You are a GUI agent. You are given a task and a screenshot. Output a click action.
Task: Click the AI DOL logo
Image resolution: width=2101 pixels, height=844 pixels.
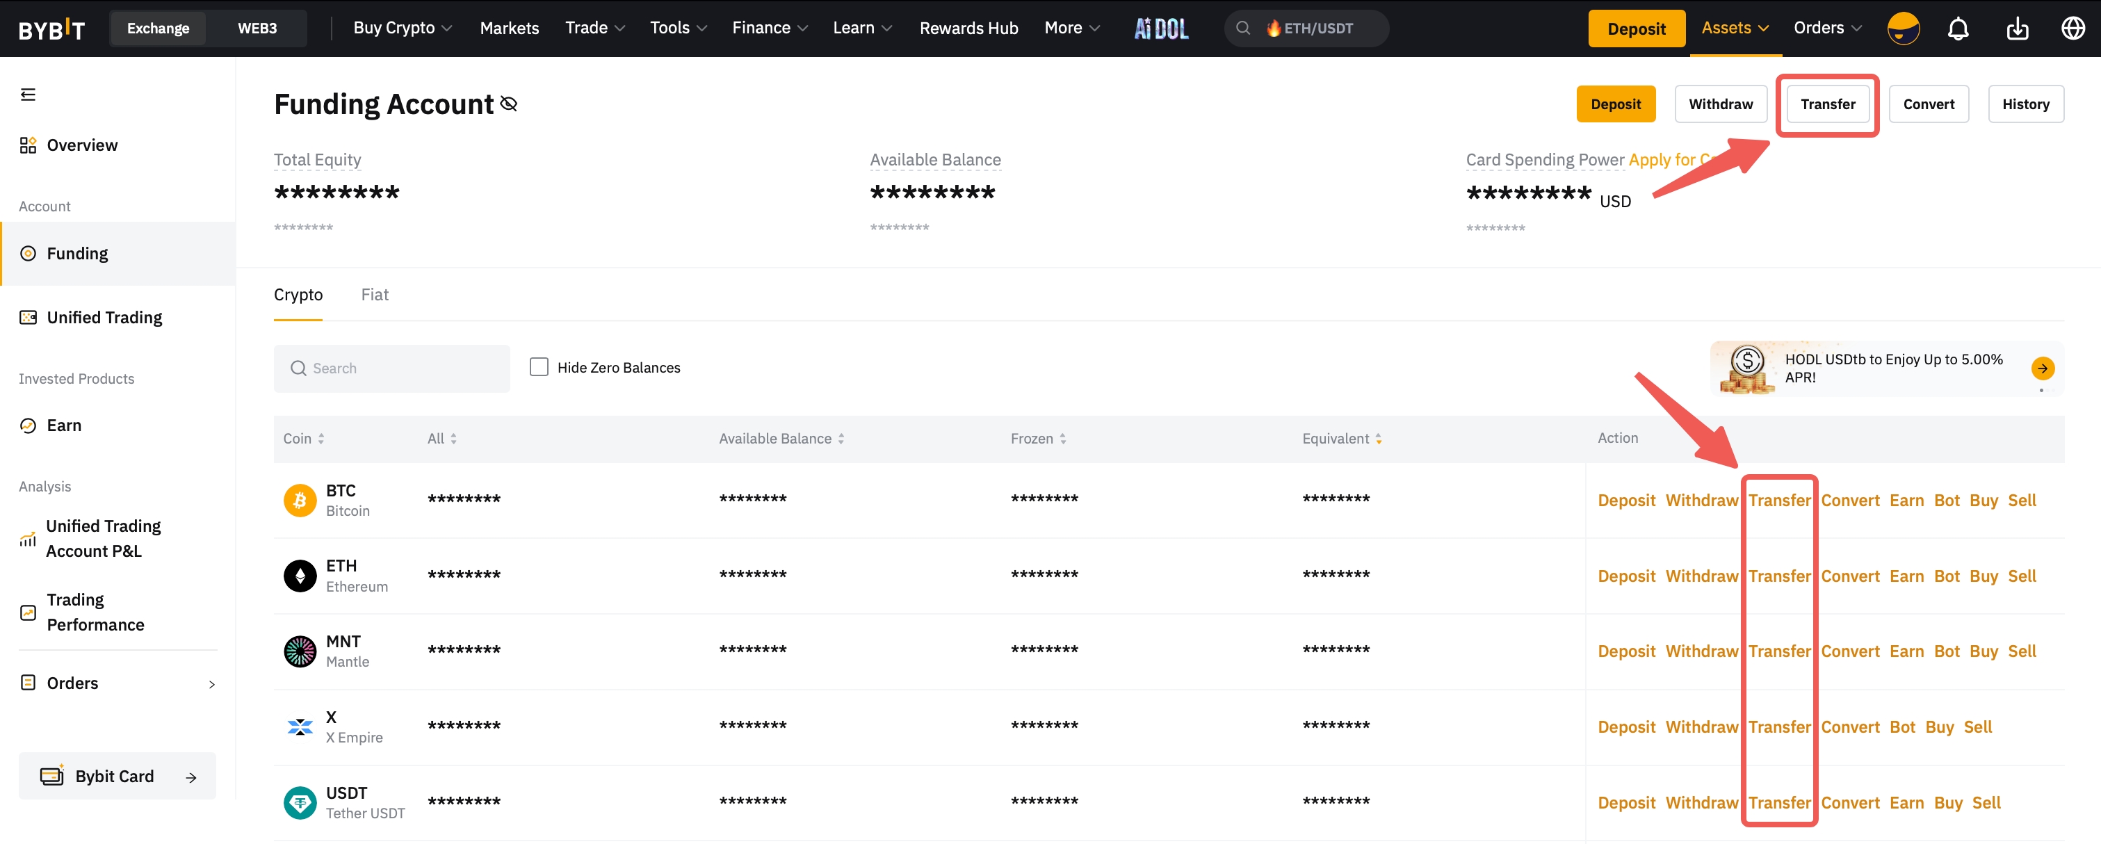click(1160, 29)
